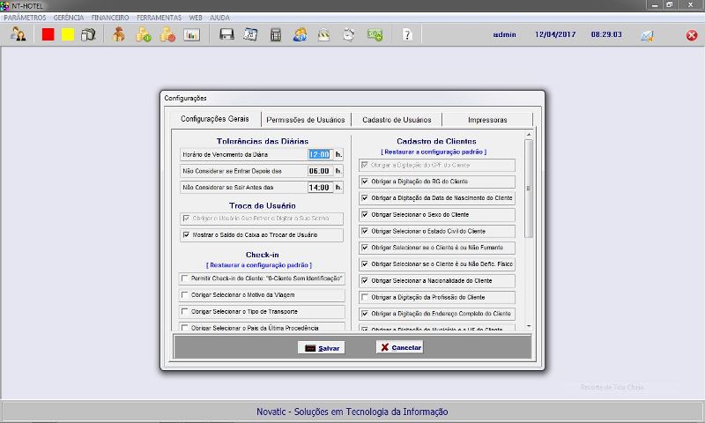Enable 'Obrigar Selecionar o Motivo da Viagem'
Screen dimensions: 705x423
[x=185, y=295]
